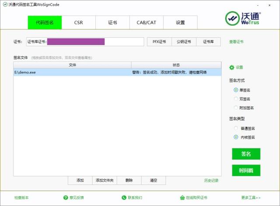This screenshot has height=206, width=280.
Task: Open the 设置 tab
Action: (180, 22)
